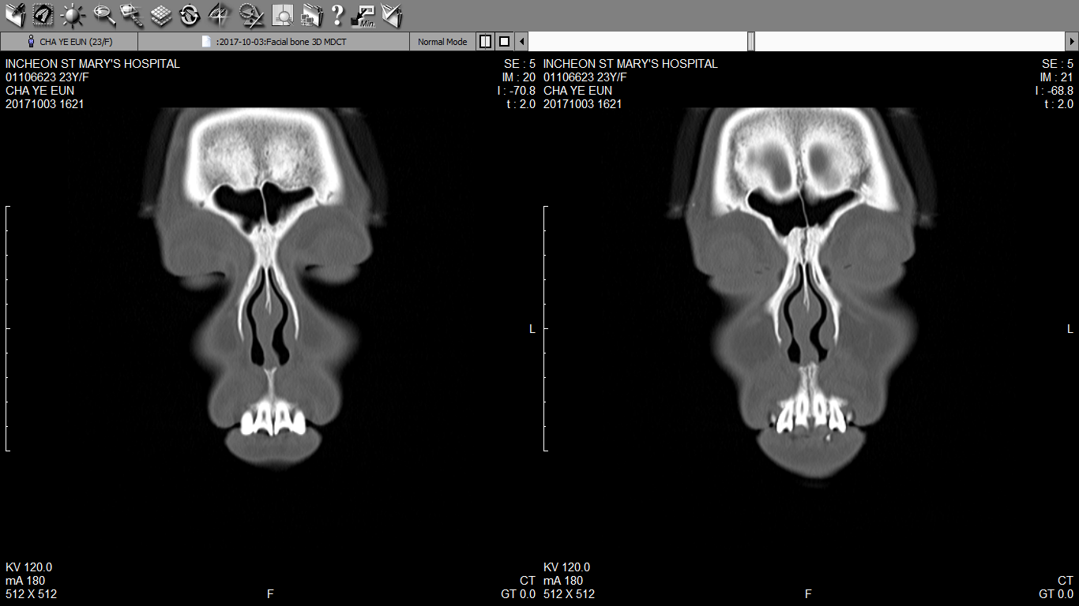Click the 'IM : 20' label
The image size is (1079, 606).
pyautogui.click(x=519, y=77)
